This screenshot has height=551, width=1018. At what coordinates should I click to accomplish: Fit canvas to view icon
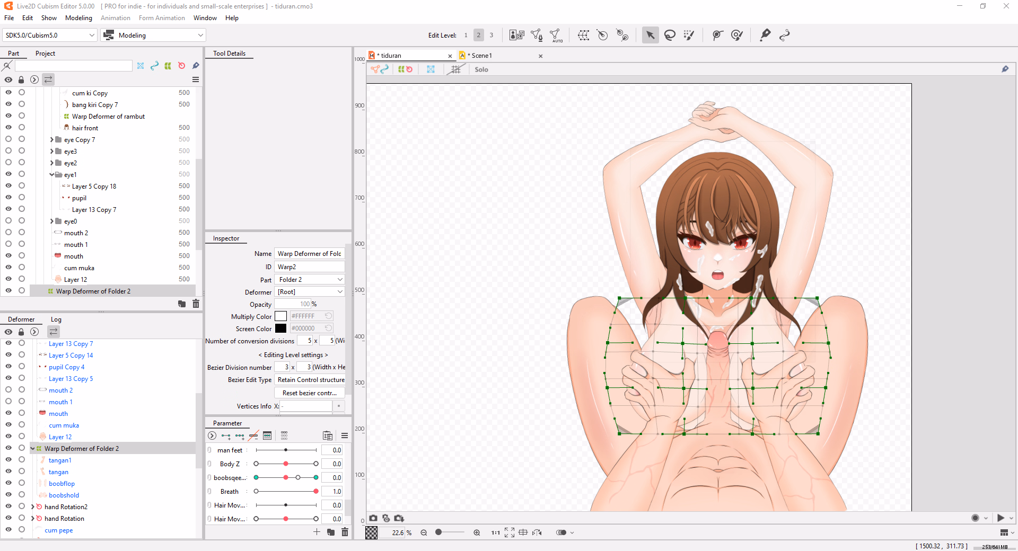[x=510, y=532]
